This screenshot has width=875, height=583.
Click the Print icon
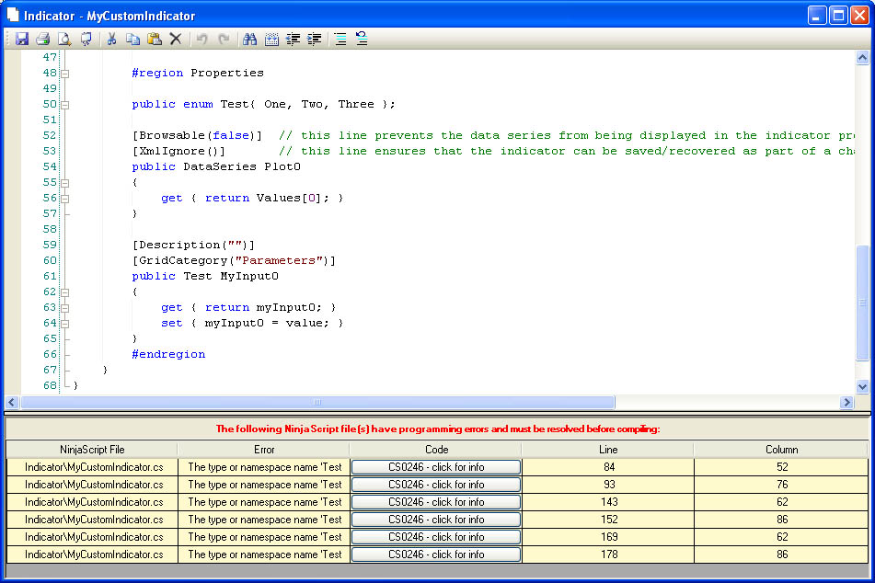42,40
